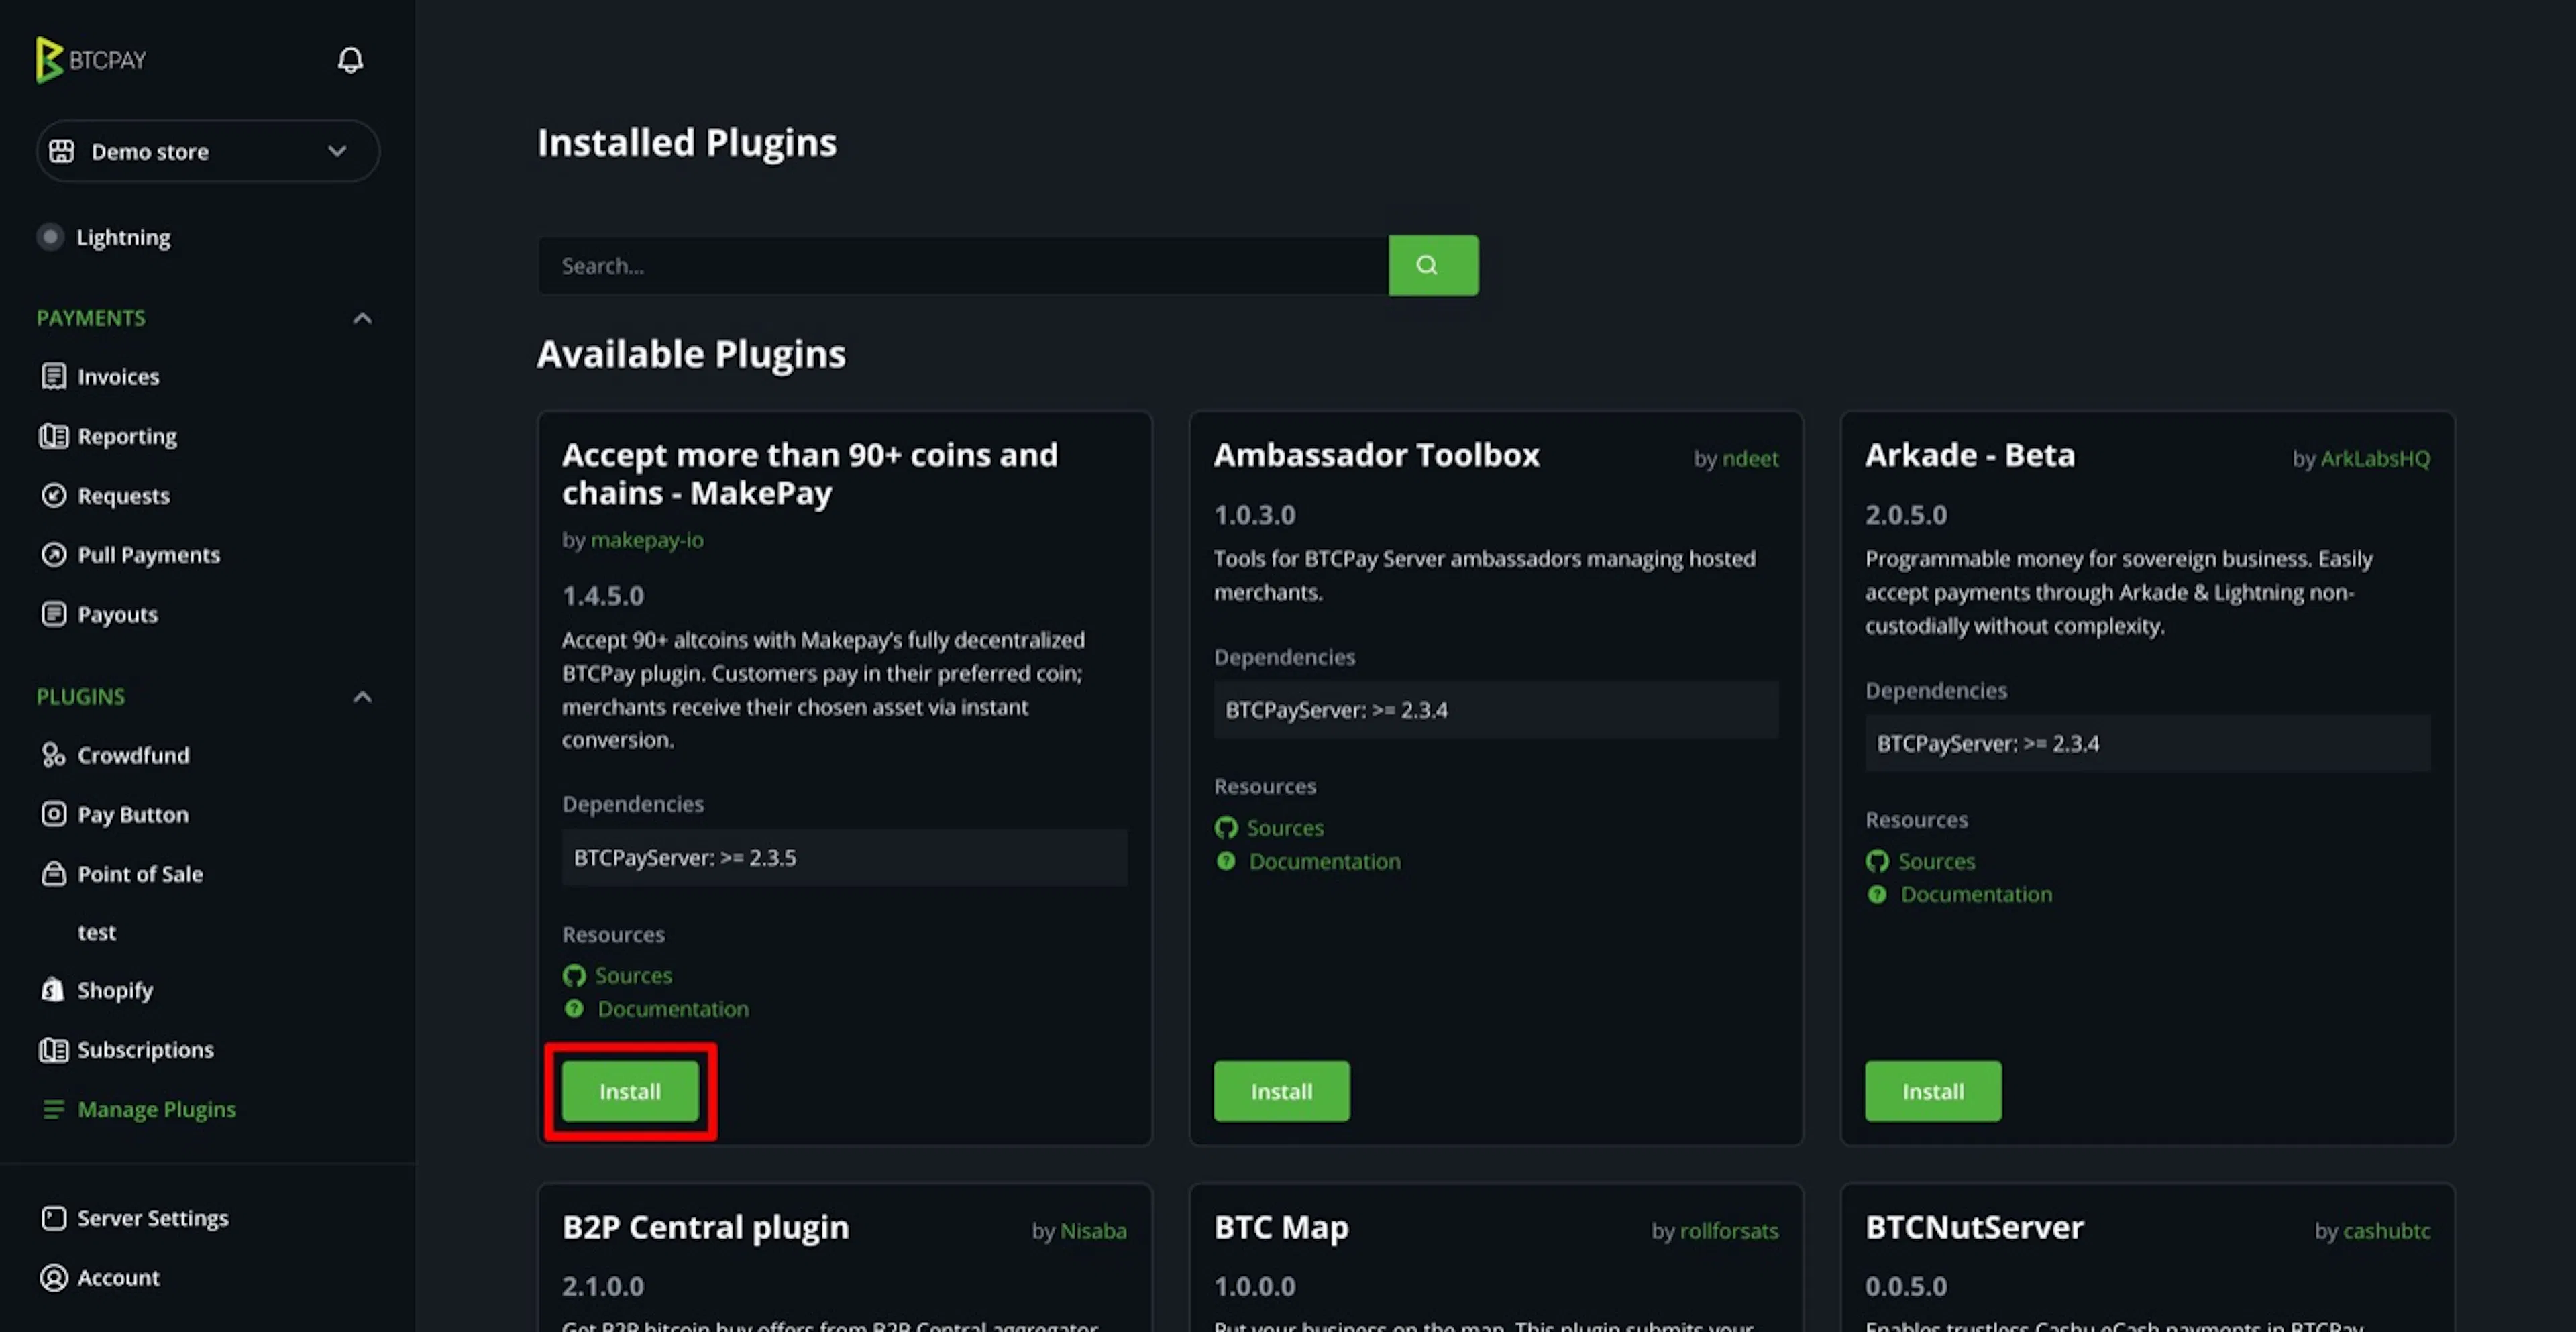Click the BTCNutServer plugin title
The image size is (2576, 1332).
1974,1227
